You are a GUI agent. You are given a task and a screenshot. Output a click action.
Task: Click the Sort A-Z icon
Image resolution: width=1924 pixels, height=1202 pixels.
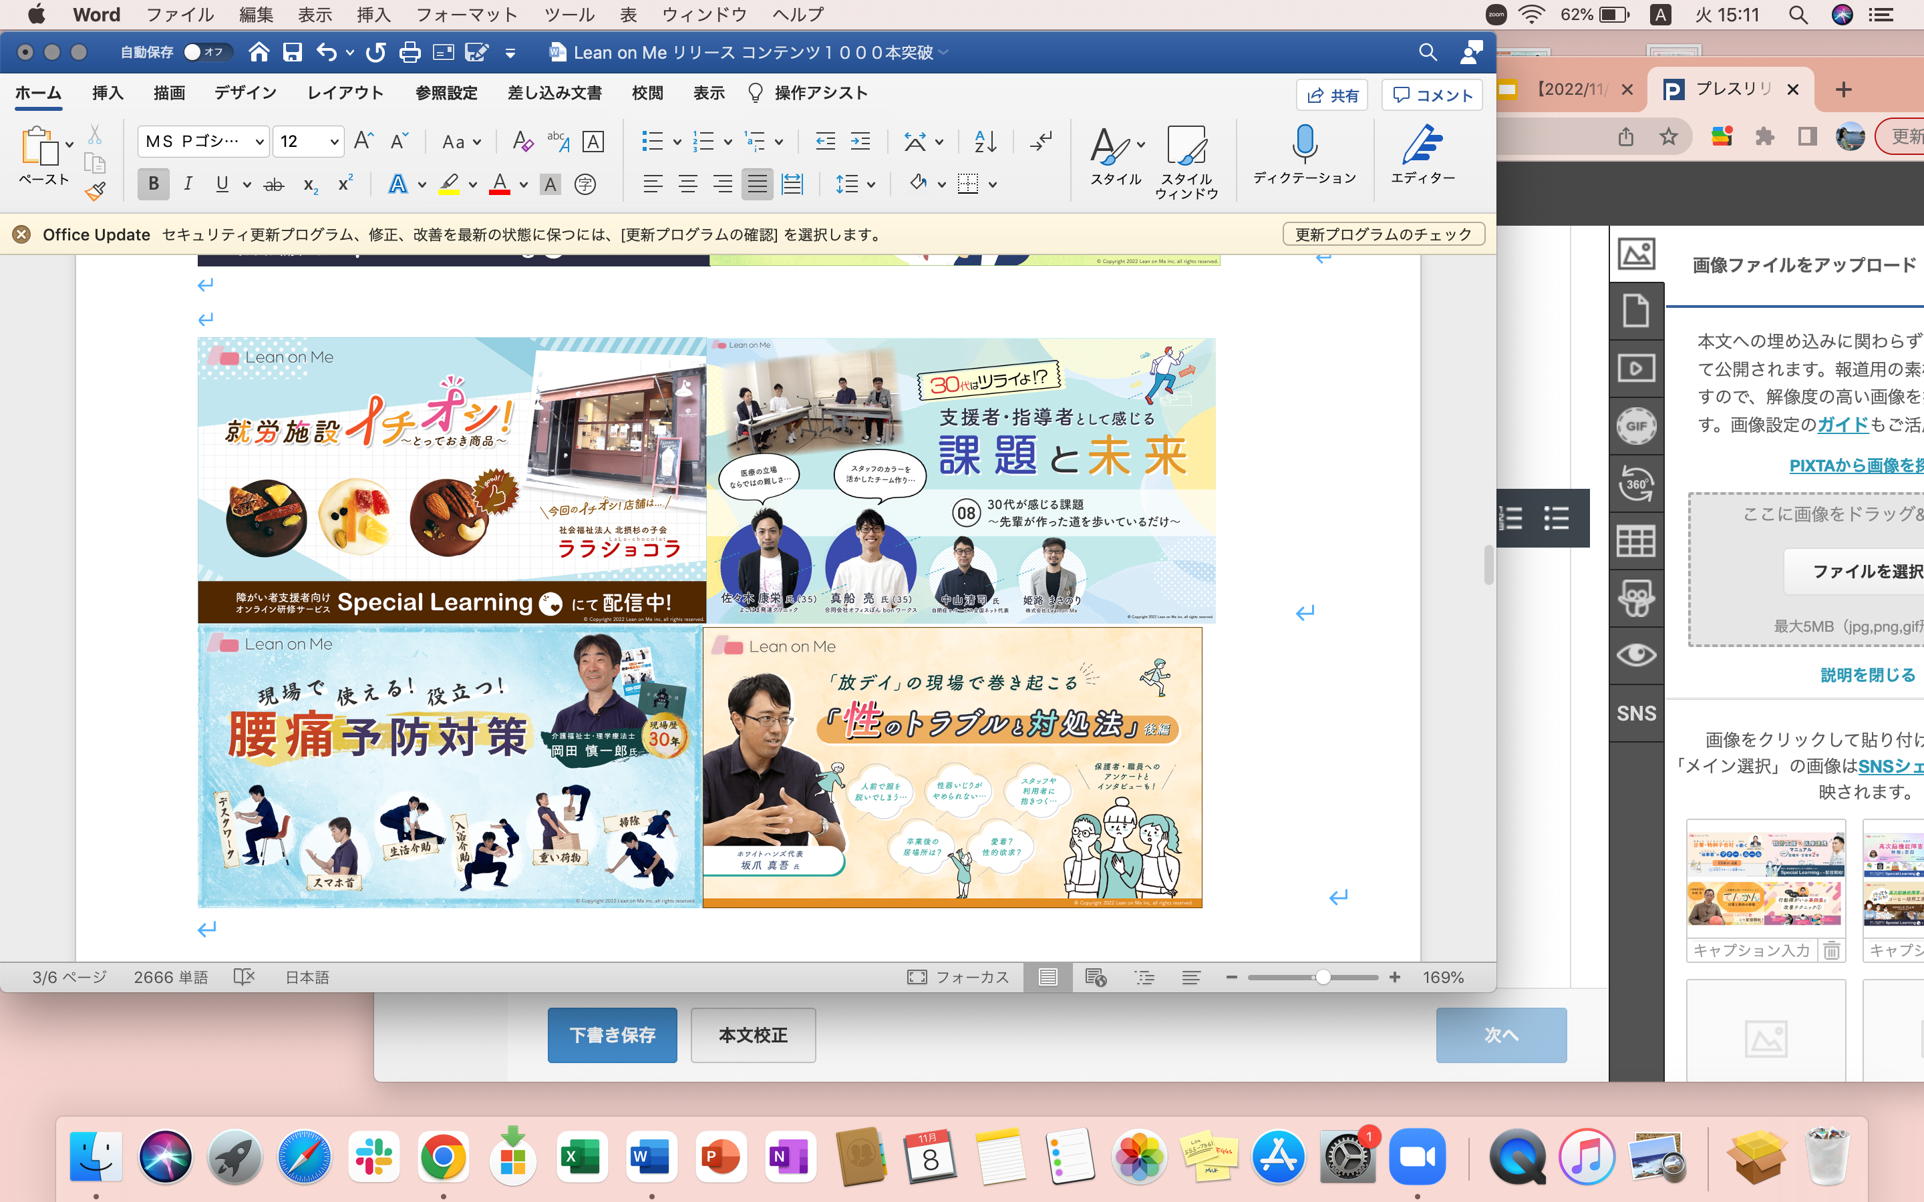coord(985,142)
